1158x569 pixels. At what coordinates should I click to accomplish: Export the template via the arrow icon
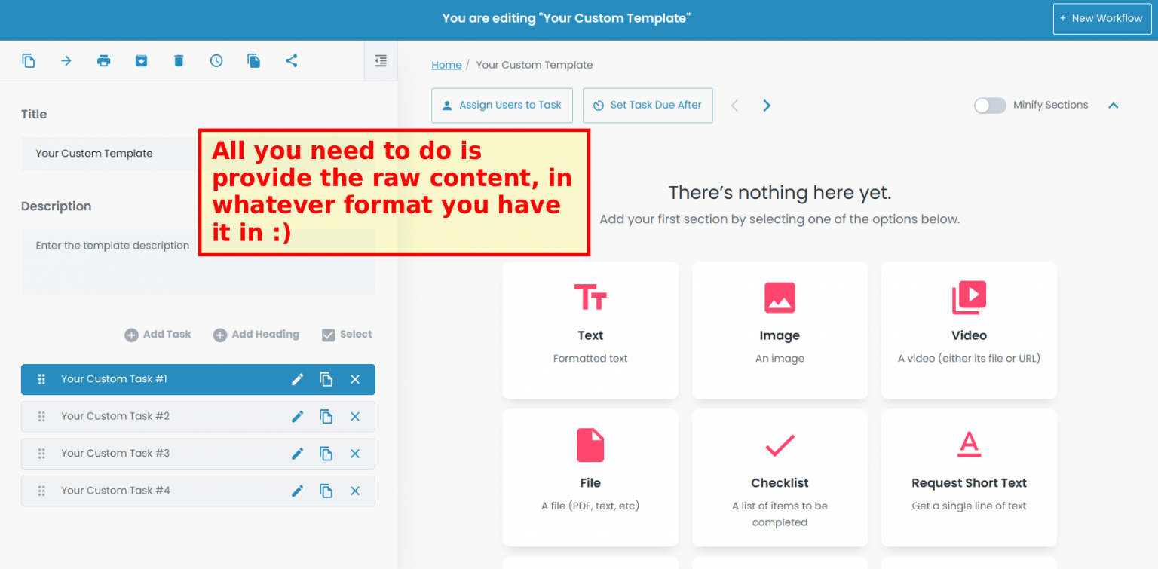[x=66, y=60]
